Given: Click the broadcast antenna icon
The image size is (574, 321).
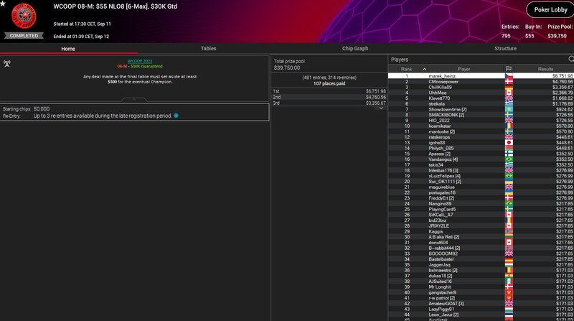Looking at the screenshot, I should click(7, 63).
